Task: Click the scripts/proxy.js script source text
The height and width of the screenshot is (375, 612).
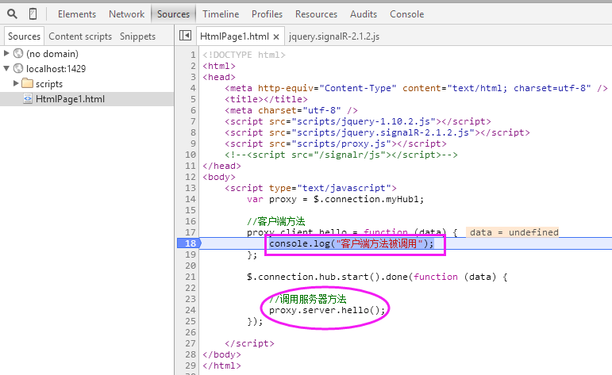Action: (341, 143)
